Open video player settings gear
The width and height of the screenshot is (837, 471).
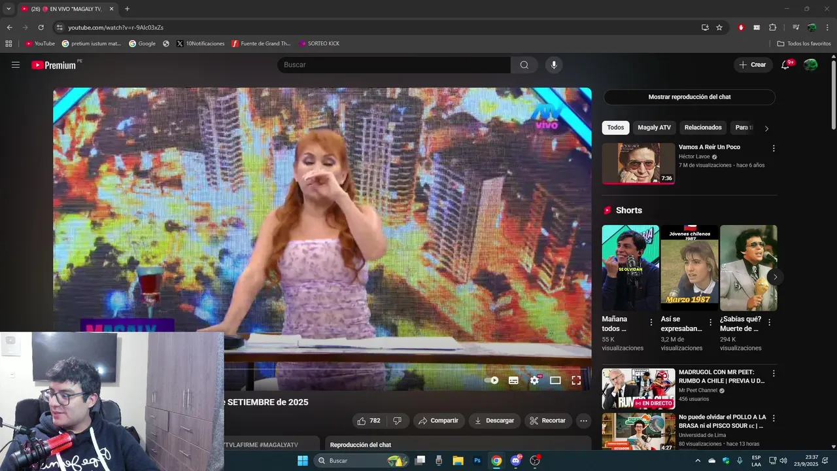tap(534, 380)
